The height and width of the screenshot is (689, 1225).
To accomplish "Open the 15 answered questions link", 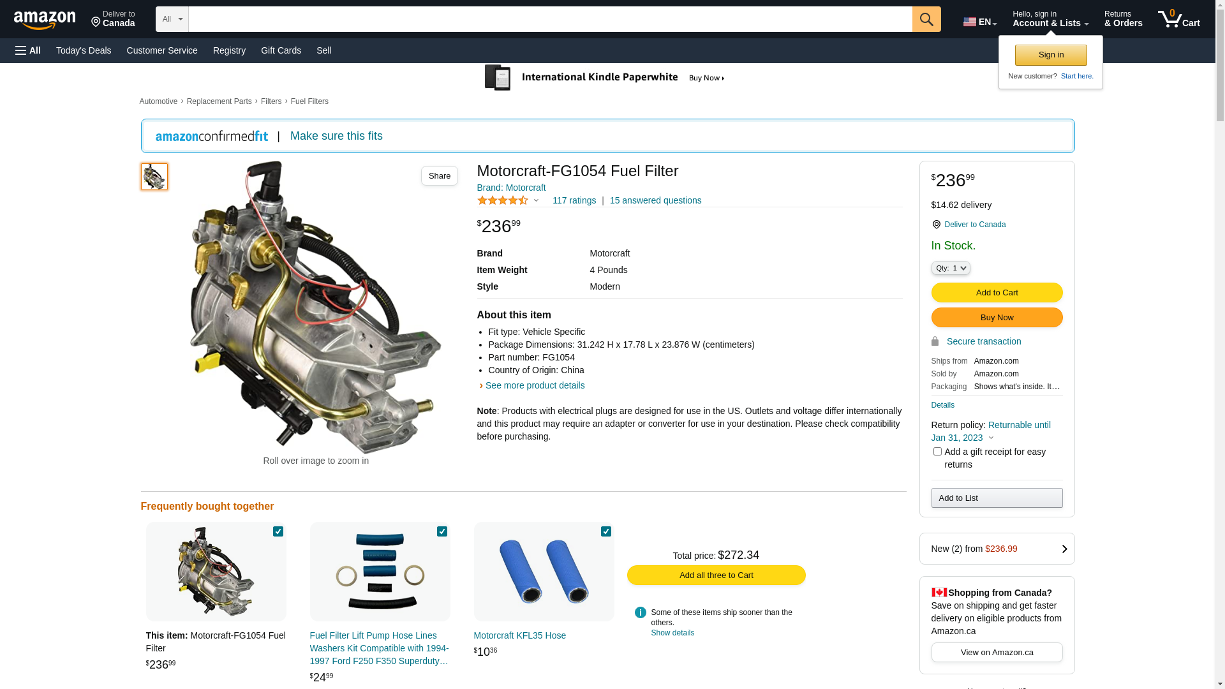I will (655, 200).
